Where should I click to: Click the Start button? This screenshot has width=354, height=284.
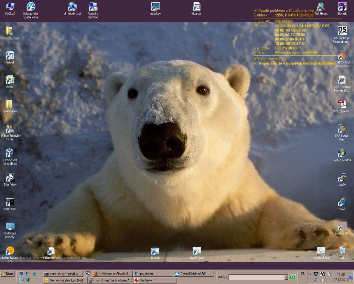point(7,274)
